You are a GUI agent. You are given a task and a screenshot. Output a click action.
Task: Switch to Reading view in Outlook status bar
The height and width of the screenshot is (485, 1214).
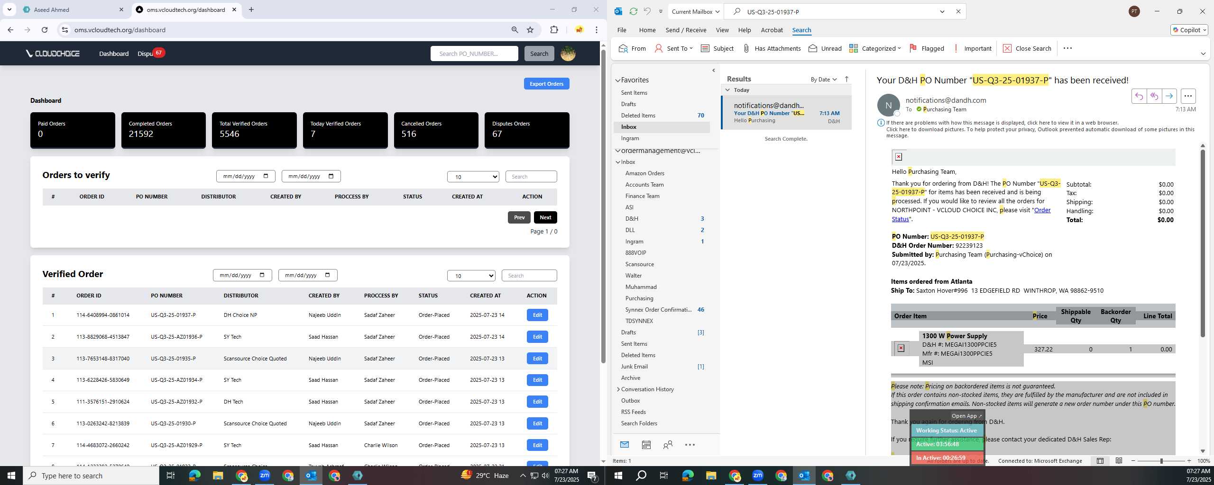[x=1119, y=461]
